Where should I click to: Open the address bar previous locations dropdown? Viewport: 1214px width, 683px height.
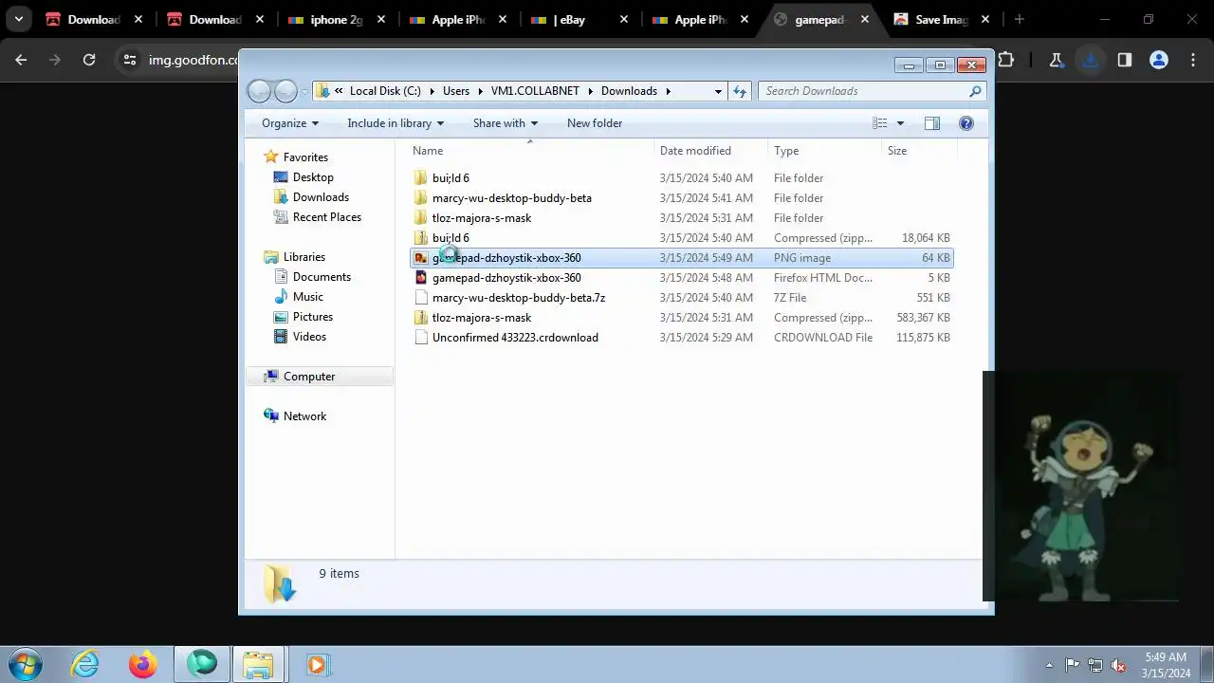[718, 91]
